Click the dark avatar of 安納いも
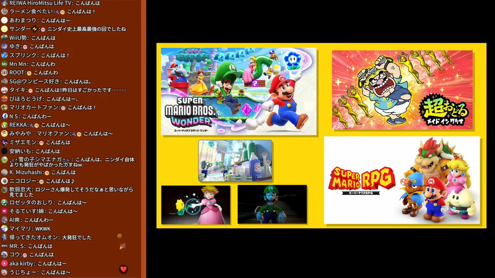Viewport: 495px width, 278px height. (4, 151)
